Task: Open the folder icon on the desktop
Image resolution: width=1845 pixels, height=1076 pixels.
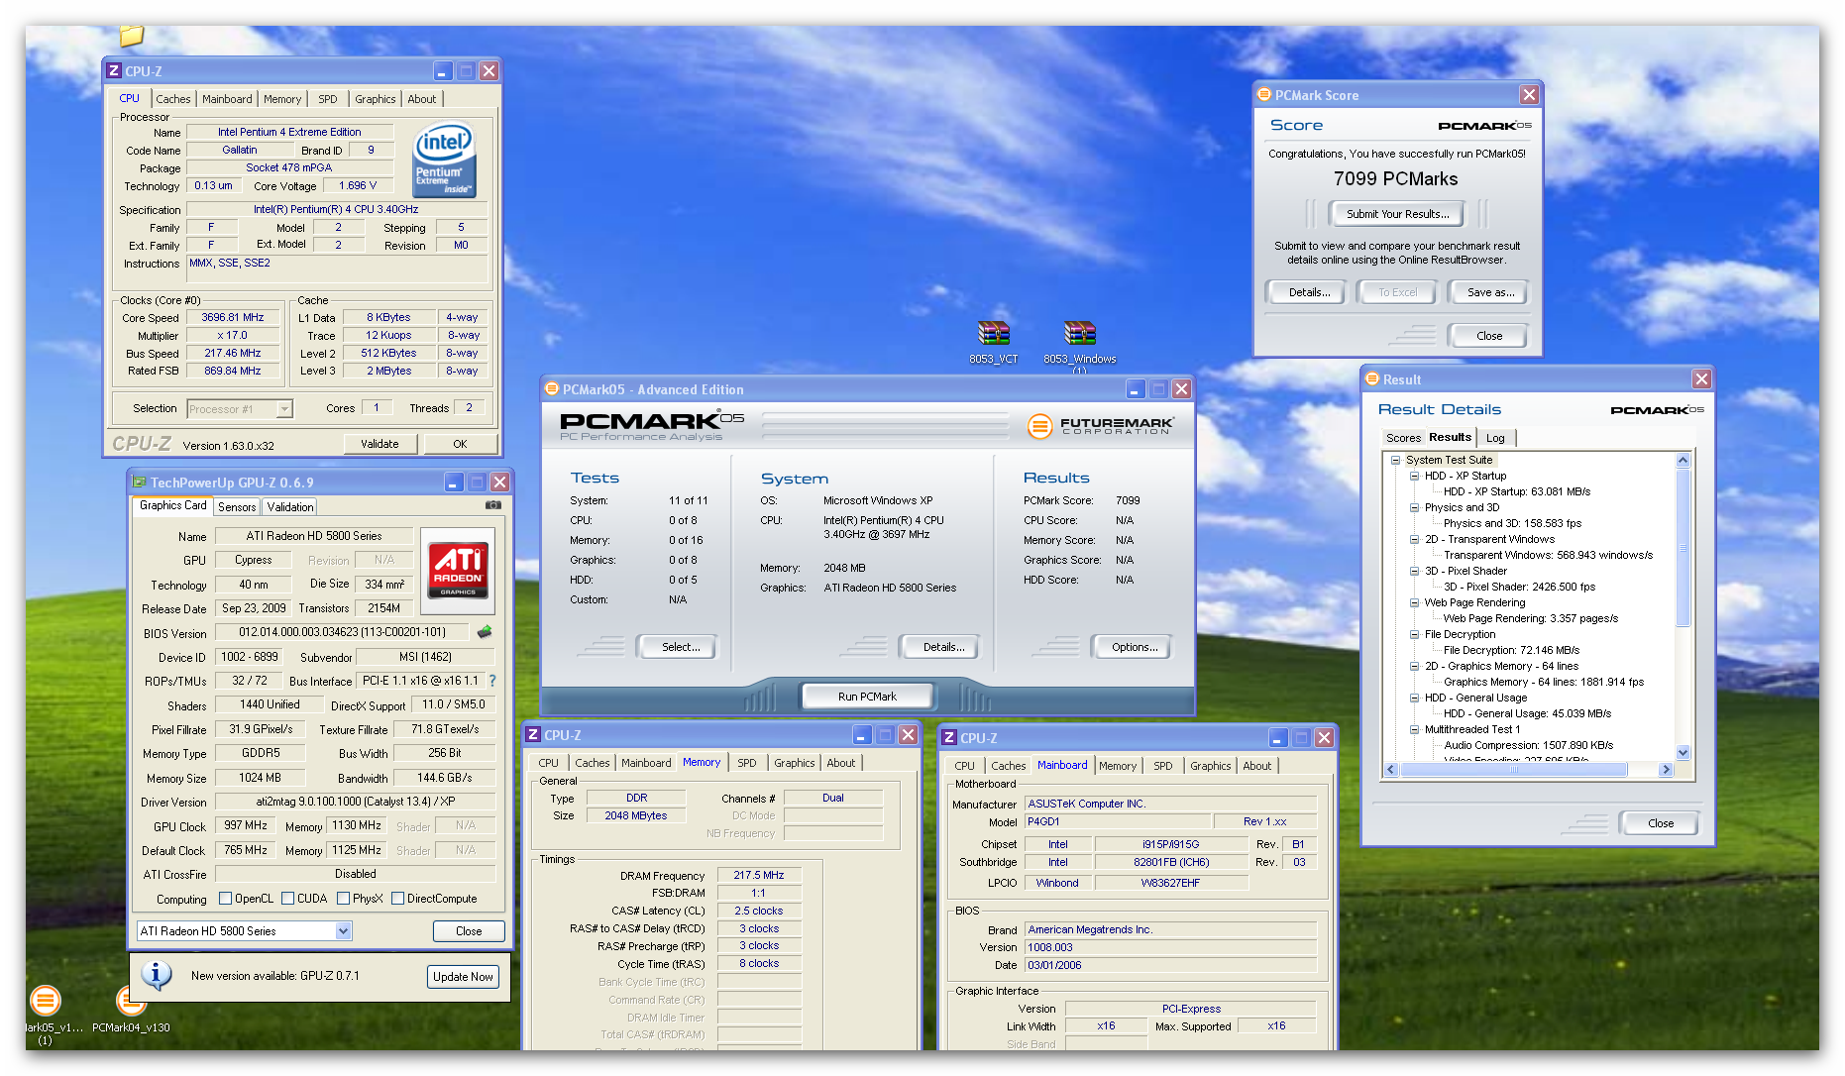Action: [x=132, y=36]
